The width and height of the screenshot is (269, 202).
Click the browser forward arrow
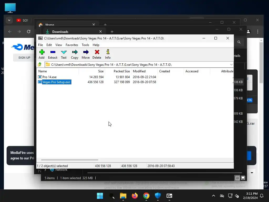tap(19, 32)
